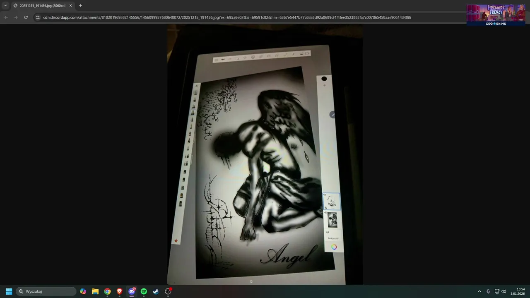530x298 pixels.
Task: Open a new browser tab
Action: coord(80,5)
